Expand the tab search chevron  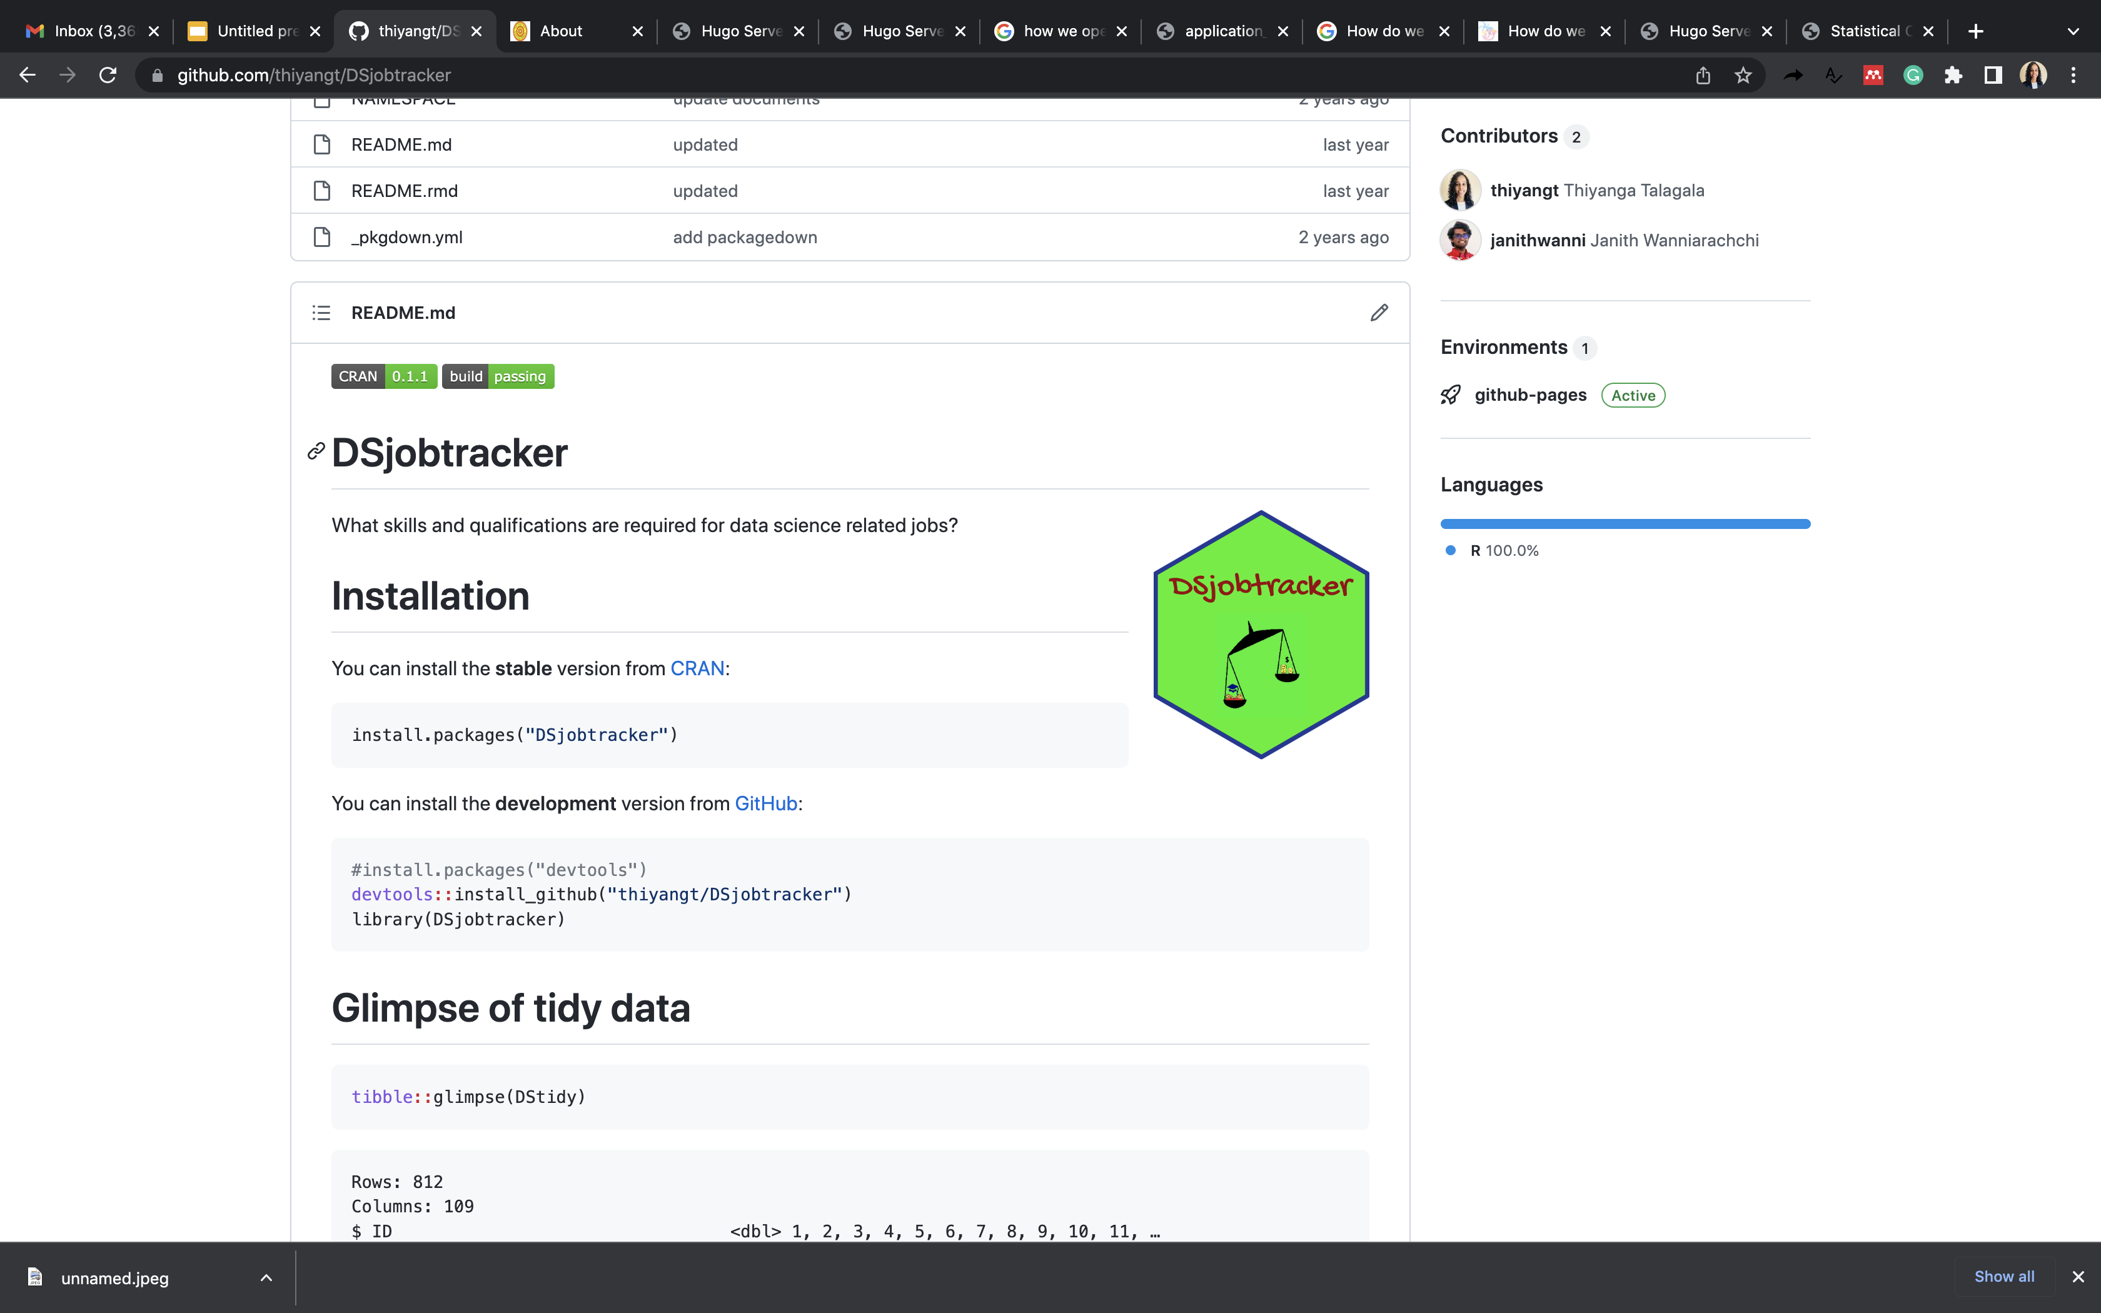pyautogui.click(x=2073, y=31)
